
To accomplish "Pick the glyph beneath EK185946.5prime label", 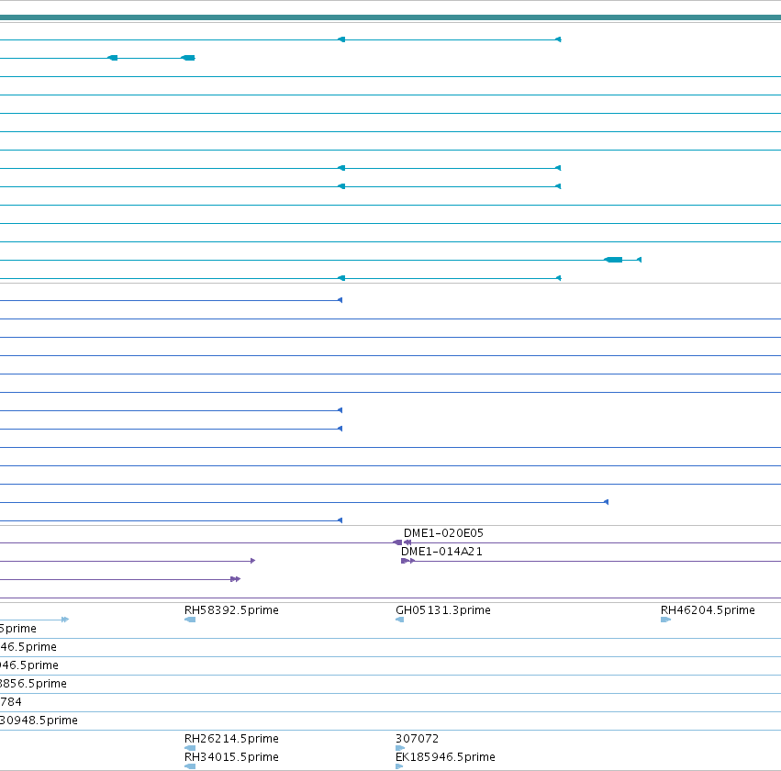I will point(399,766).
